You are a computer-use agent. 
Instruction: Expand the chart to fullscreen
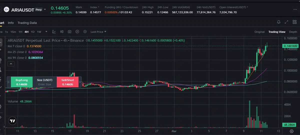pyautogui.click(x=287, y=22)
